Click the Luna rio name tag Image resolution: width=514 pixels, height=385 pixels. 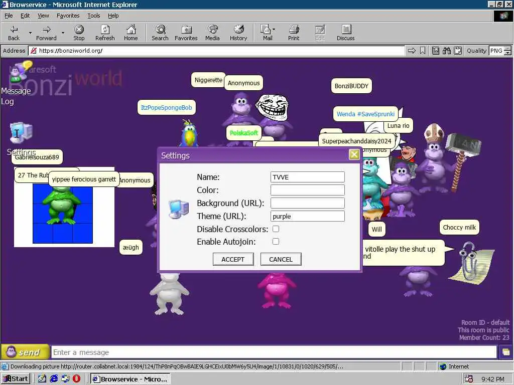click(398, 126)
